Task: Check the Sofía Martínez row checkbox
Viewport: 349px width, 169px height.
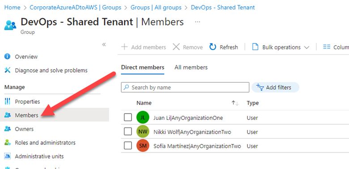Action: point(128,146)
